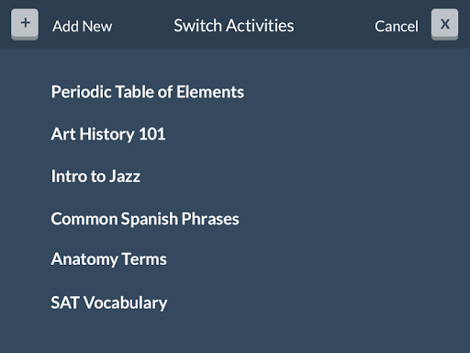The width and height of the screenshot is (470, 353).
Task: Go to the anatomy activity entry
Action: (x=109, y=259)
